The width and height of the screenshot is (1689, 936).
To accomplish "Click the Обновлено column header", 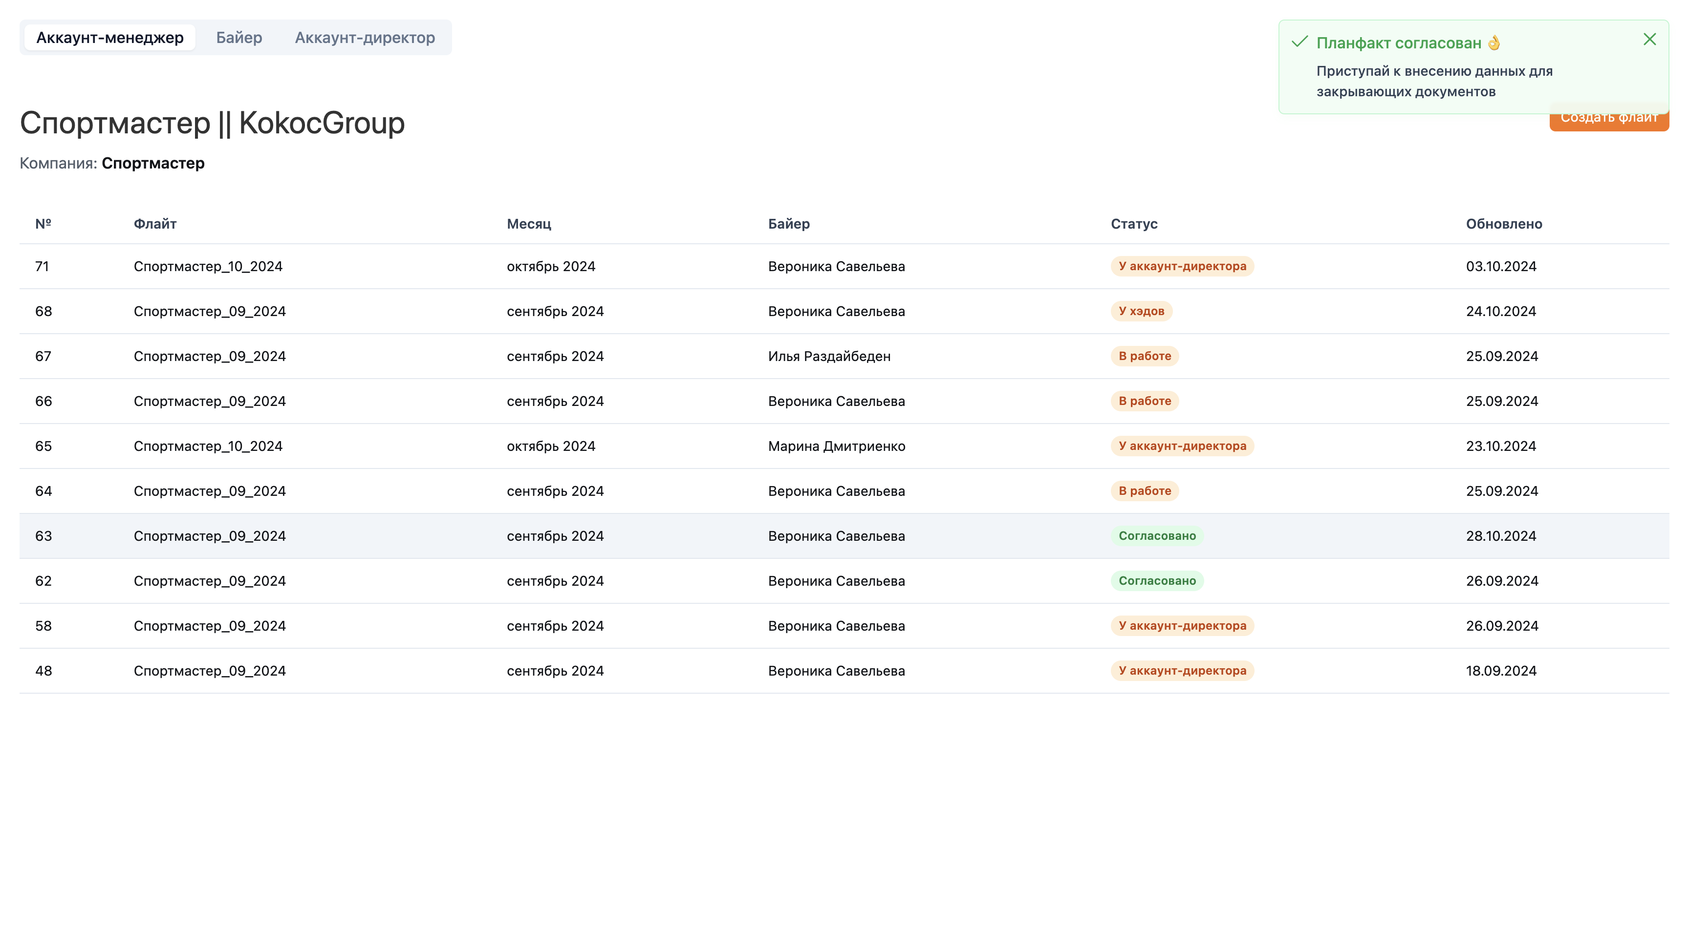I will click(x=1503, y=224).
